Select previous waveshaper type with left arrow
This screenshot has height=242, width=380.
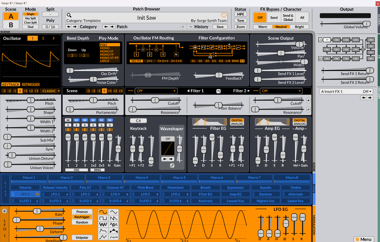(165, 159)
